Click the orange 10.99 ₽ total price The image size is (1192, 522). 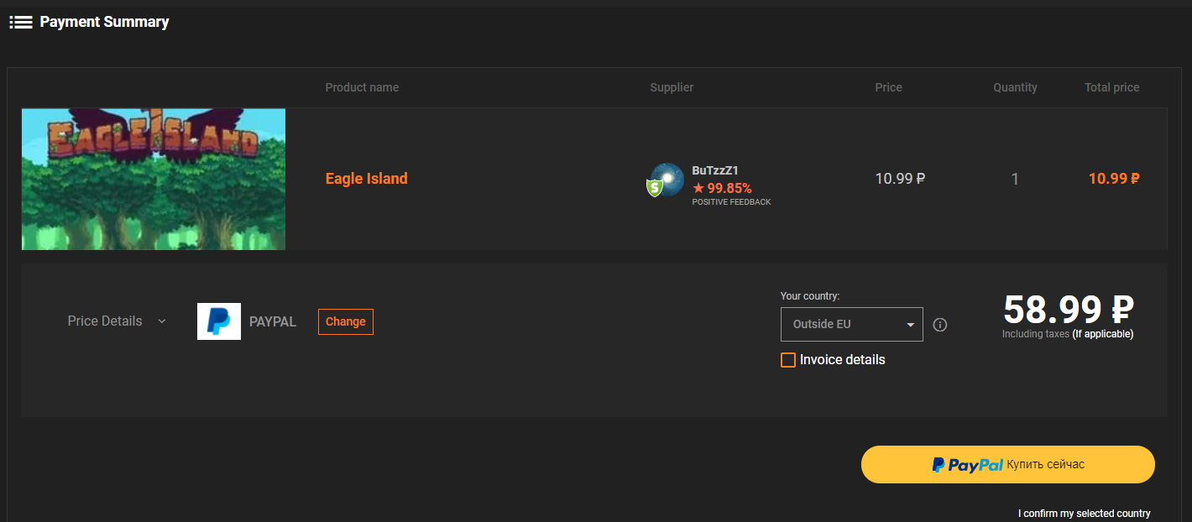tap(1114, 179)
